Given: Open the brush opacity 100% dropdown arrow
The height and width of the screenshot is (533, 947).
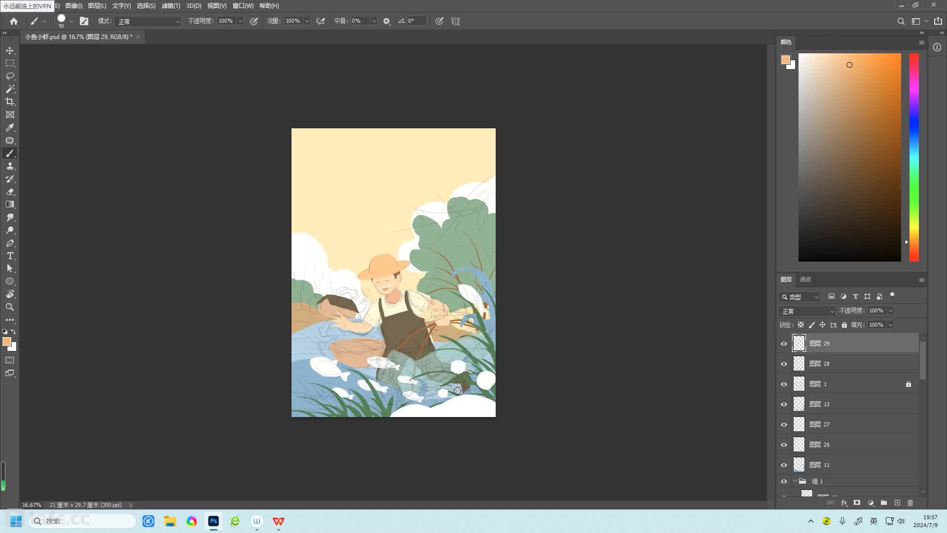Looking at the screenshot, I should 240,21.
